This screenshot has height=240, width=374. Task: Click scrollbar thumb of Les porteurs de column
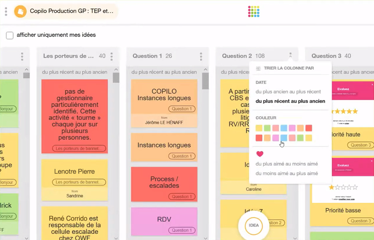[x=116, y=78]
